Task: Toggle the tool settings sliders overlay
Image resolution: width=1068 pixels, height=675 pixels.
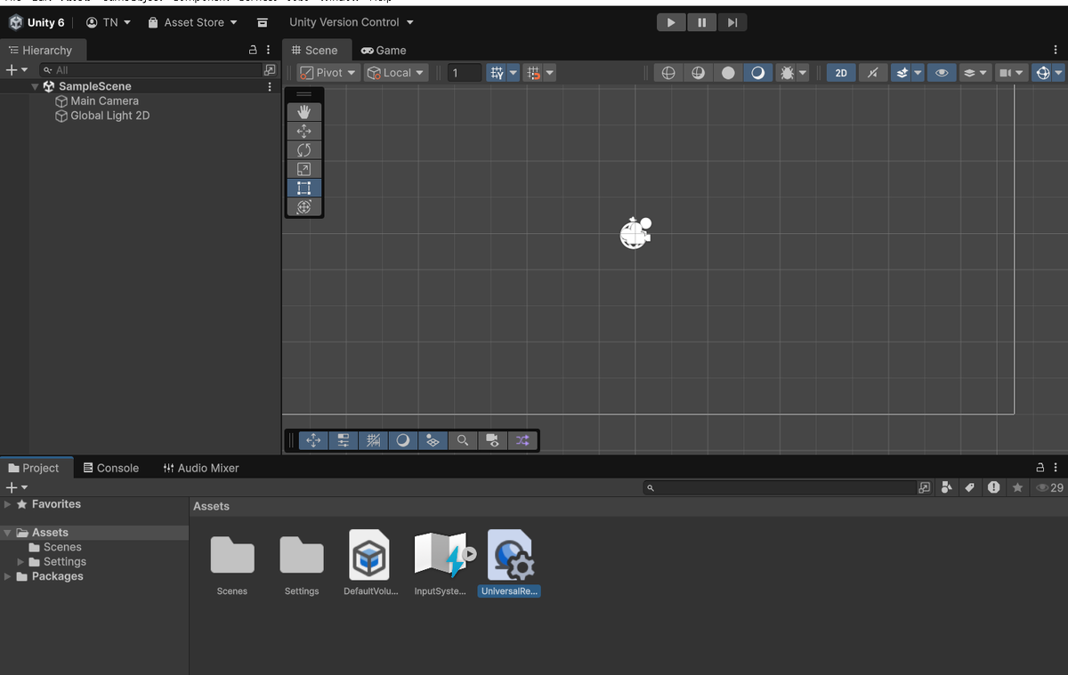Action: [x=343, y=440]
